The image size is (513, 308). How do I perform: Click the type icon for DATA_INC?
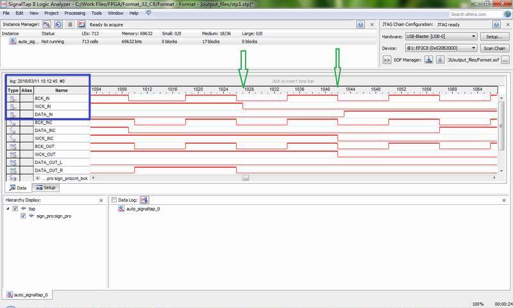tap(13, 131)
